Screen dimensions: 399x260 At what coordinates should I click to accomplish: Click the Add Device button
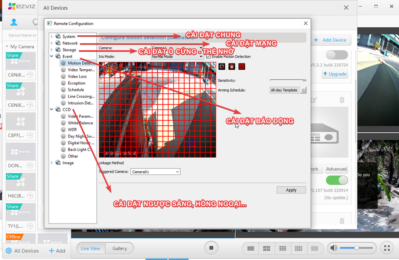pos(331,40)
